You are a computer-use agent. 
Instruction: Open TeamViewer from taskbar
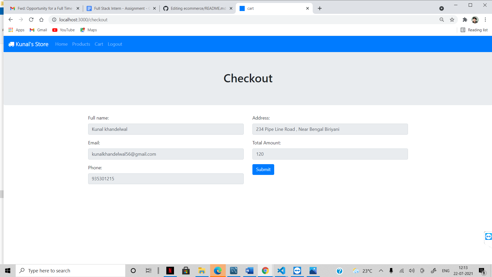point(297,271)
